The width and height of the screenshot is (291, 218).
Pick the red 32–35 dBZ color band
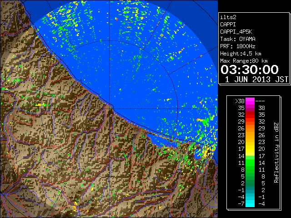(250, 115)
